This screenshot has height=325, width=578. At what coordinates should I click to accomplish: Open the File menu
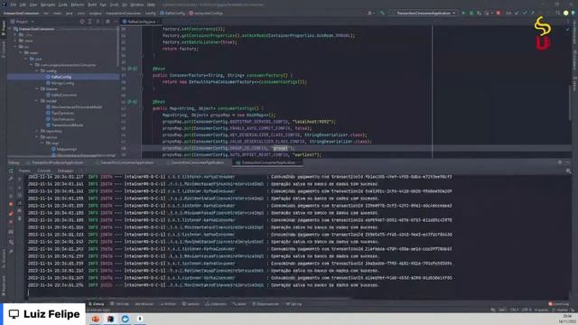(14, 5)
